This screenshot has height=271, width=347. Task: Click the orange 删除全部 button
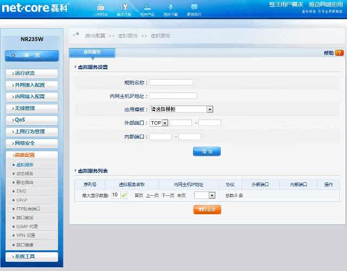click(x=207, y=209)
